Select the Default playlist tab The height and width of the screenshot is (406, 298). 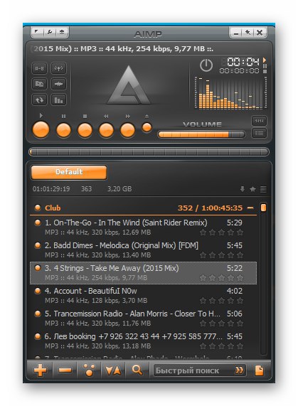[69, 172]
